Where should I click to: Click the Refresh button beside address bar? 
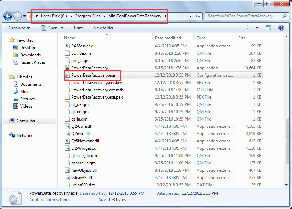pyautogui.click(x=198, y=16)
